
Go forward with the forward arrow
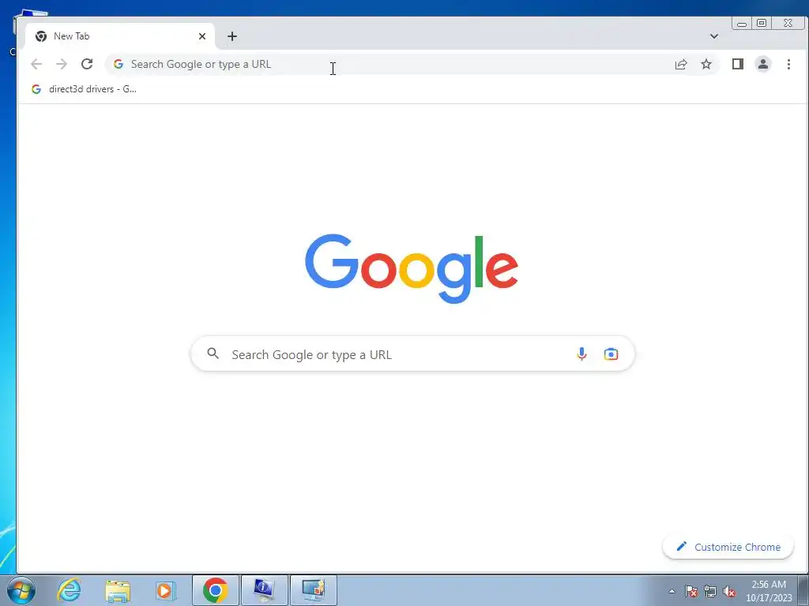[x=62, y=64]
